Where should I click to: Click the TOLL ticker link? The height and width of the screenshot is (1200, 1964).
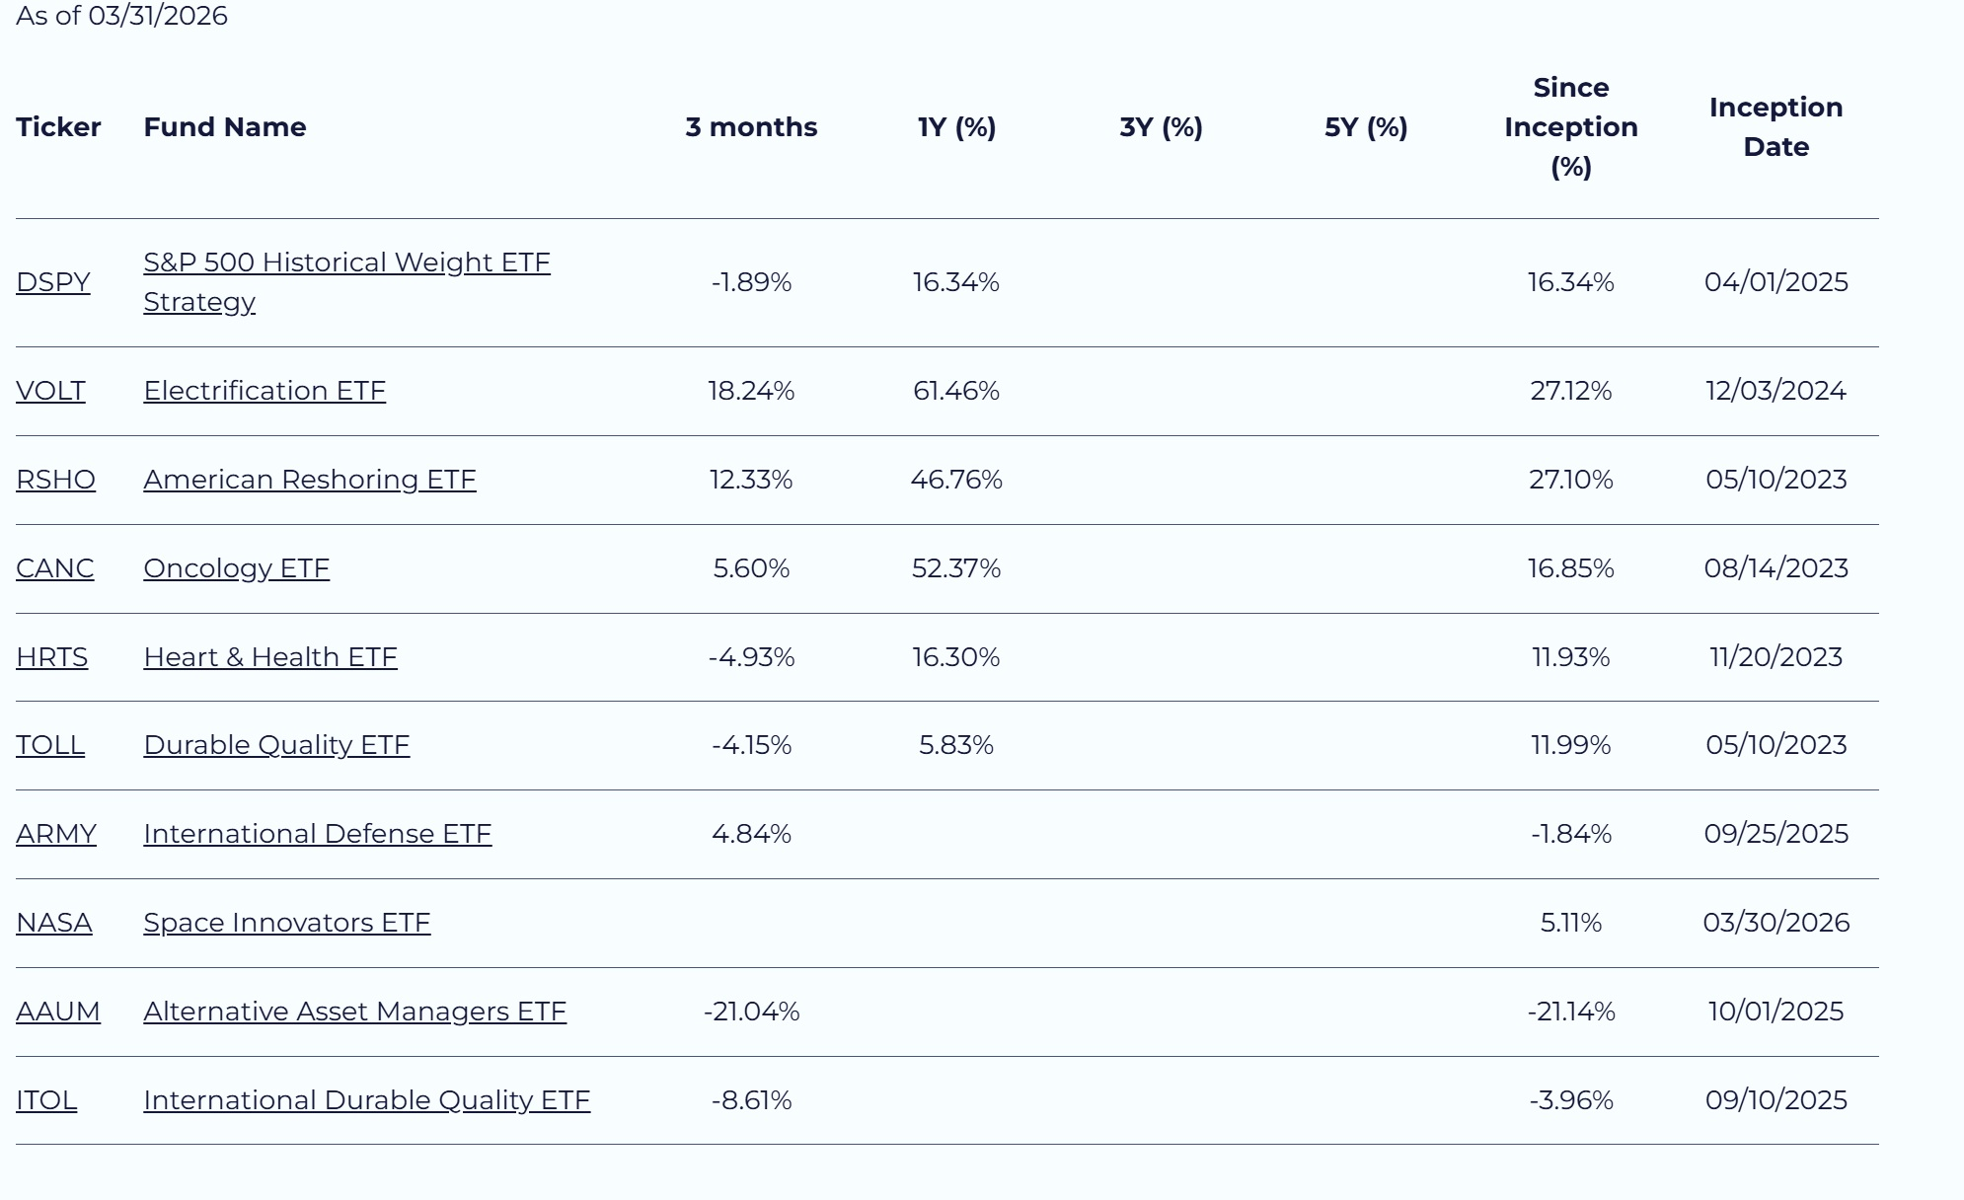(x=50, y=745)
